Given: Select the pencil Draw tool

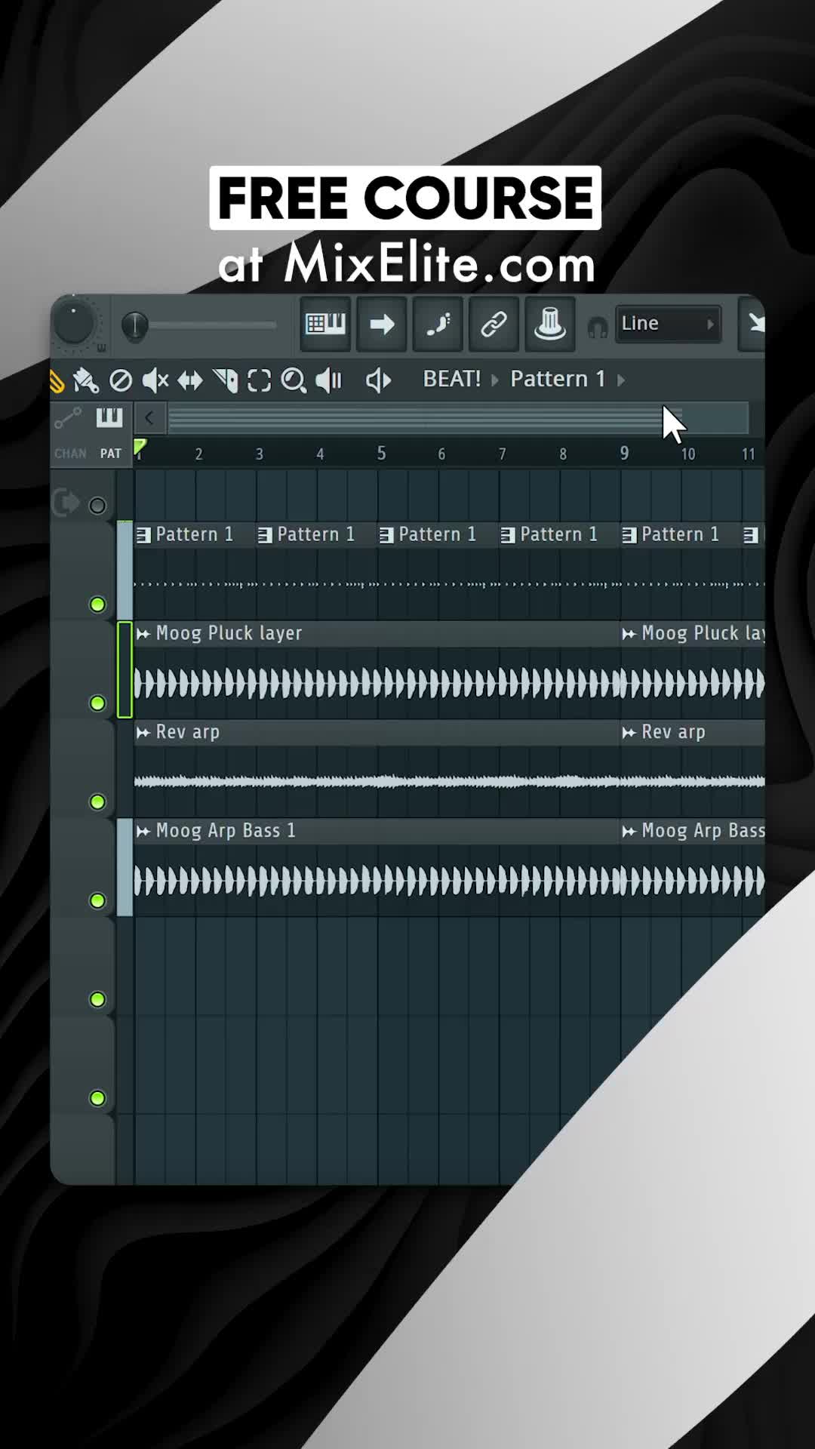Looking at the screenshot, I should [x=57, y=382].
